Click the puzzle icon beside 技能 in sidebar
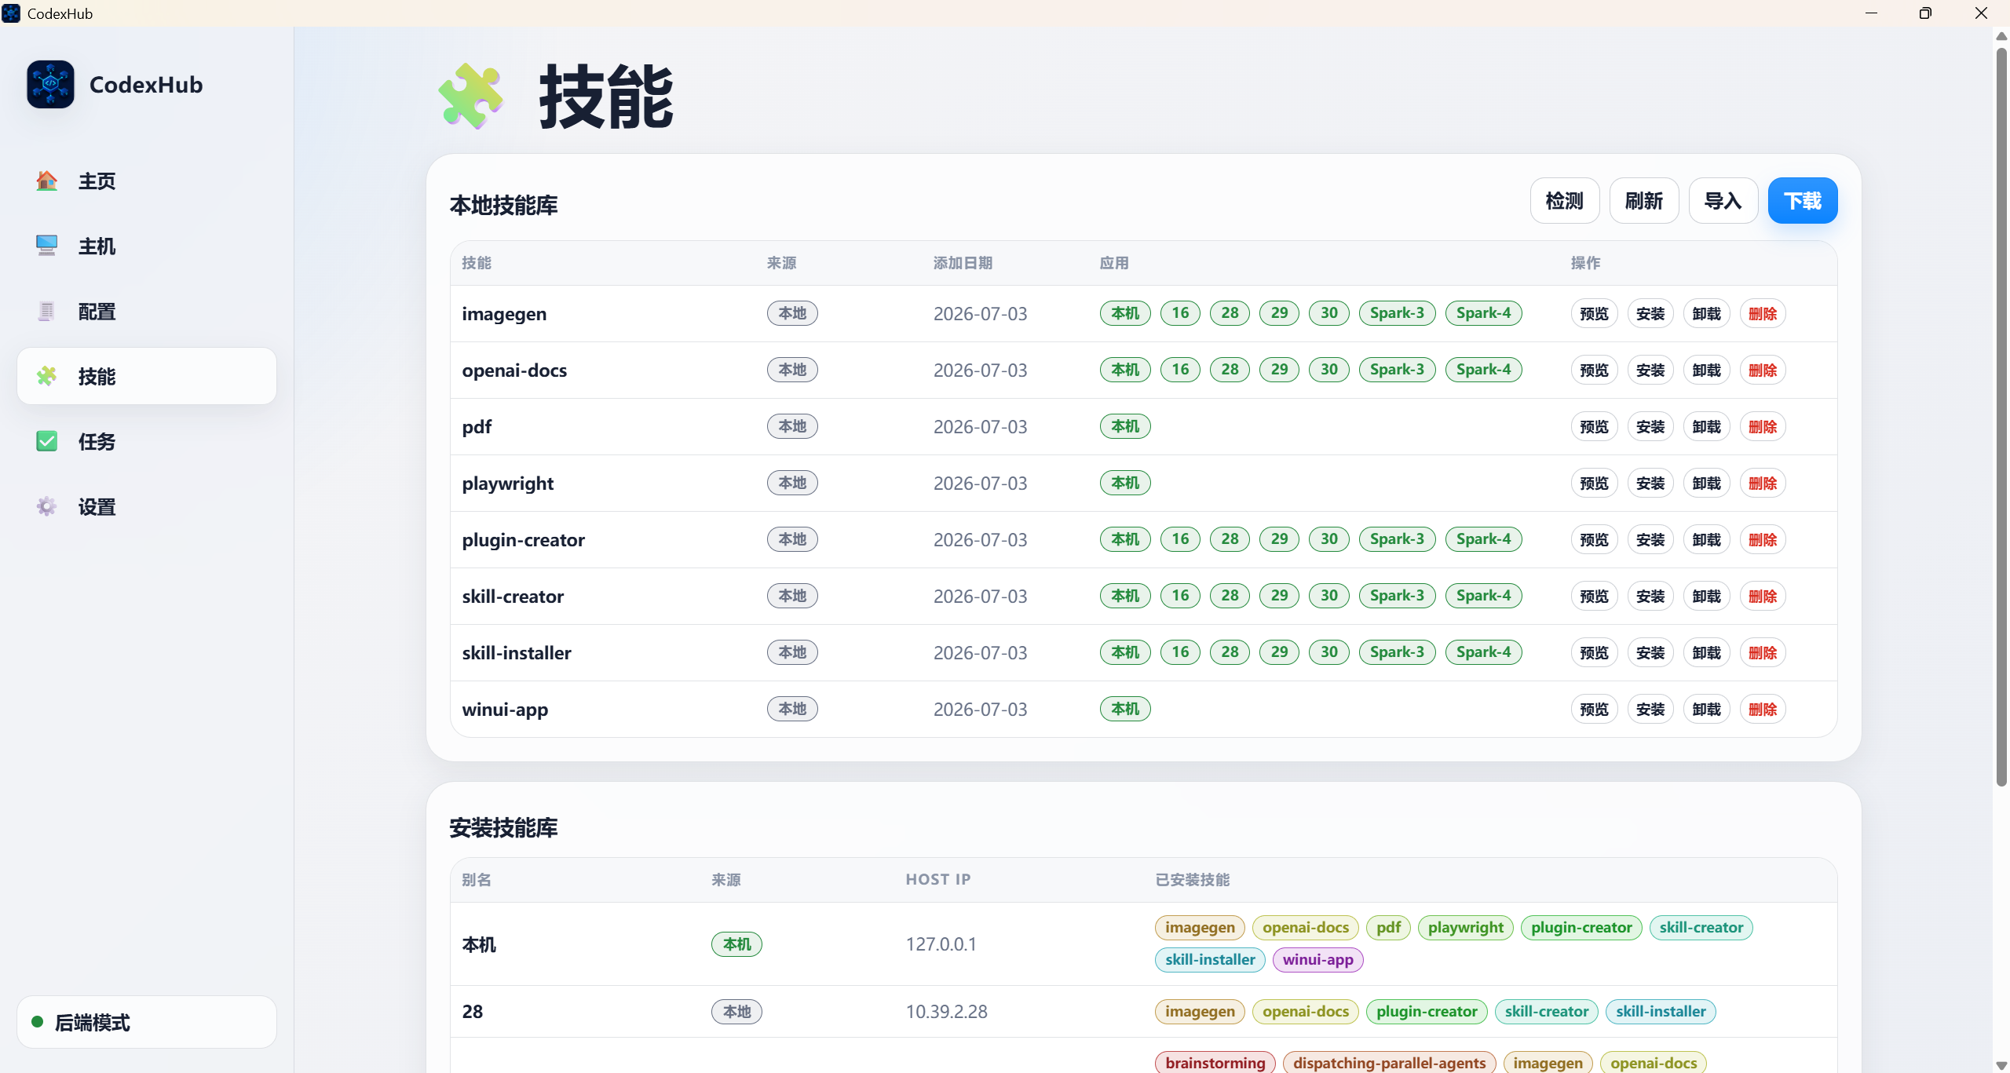The width and height of the screenshot is (2010, 1073). pos(47,376)
